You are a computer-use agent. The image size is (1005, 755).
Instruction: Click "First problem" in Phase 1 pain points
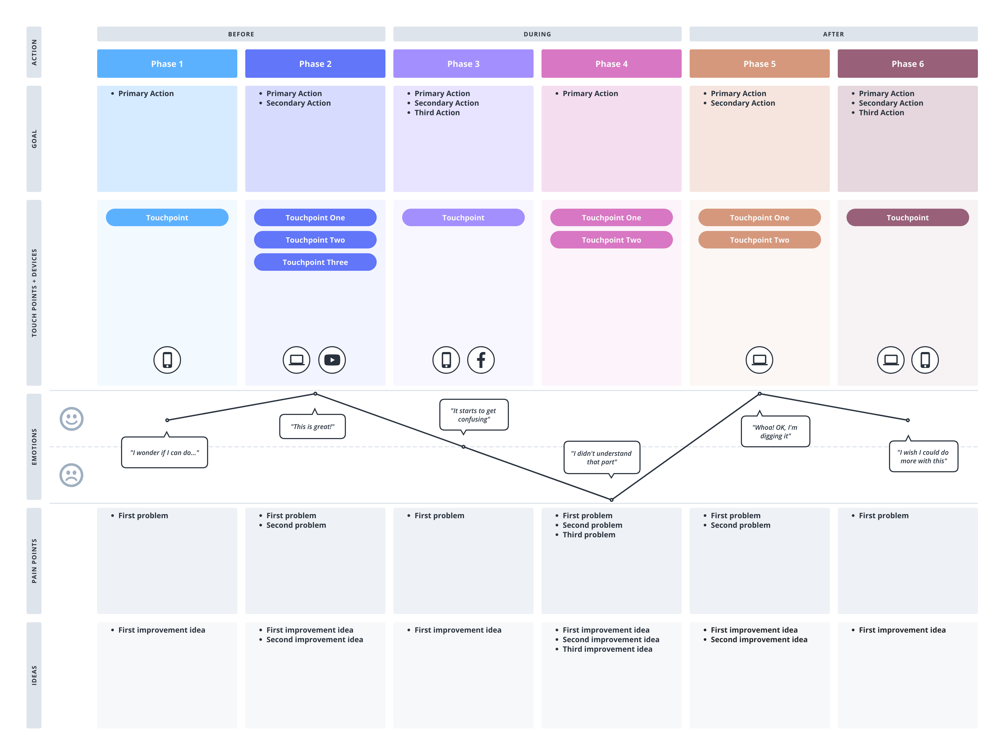pos(143,516)
